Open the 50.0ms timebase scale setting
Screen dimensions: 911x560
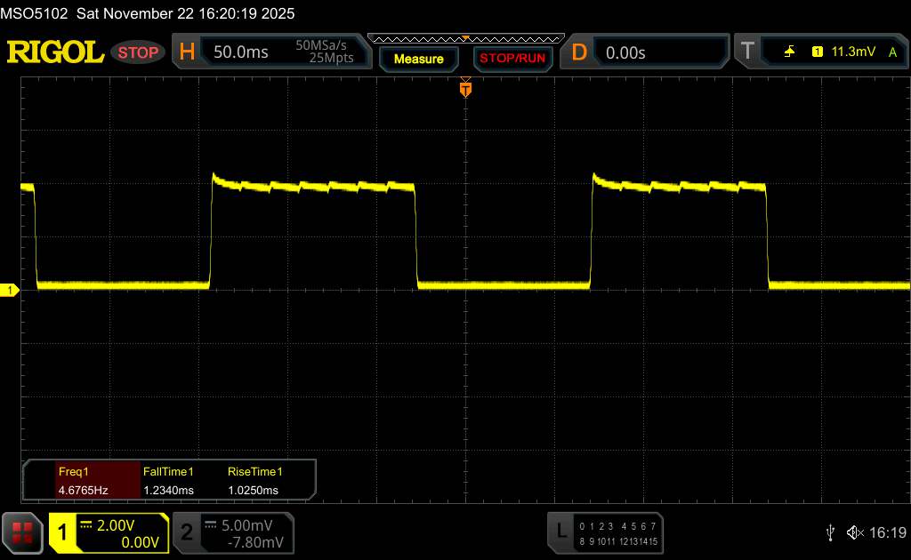pos(241,52)
